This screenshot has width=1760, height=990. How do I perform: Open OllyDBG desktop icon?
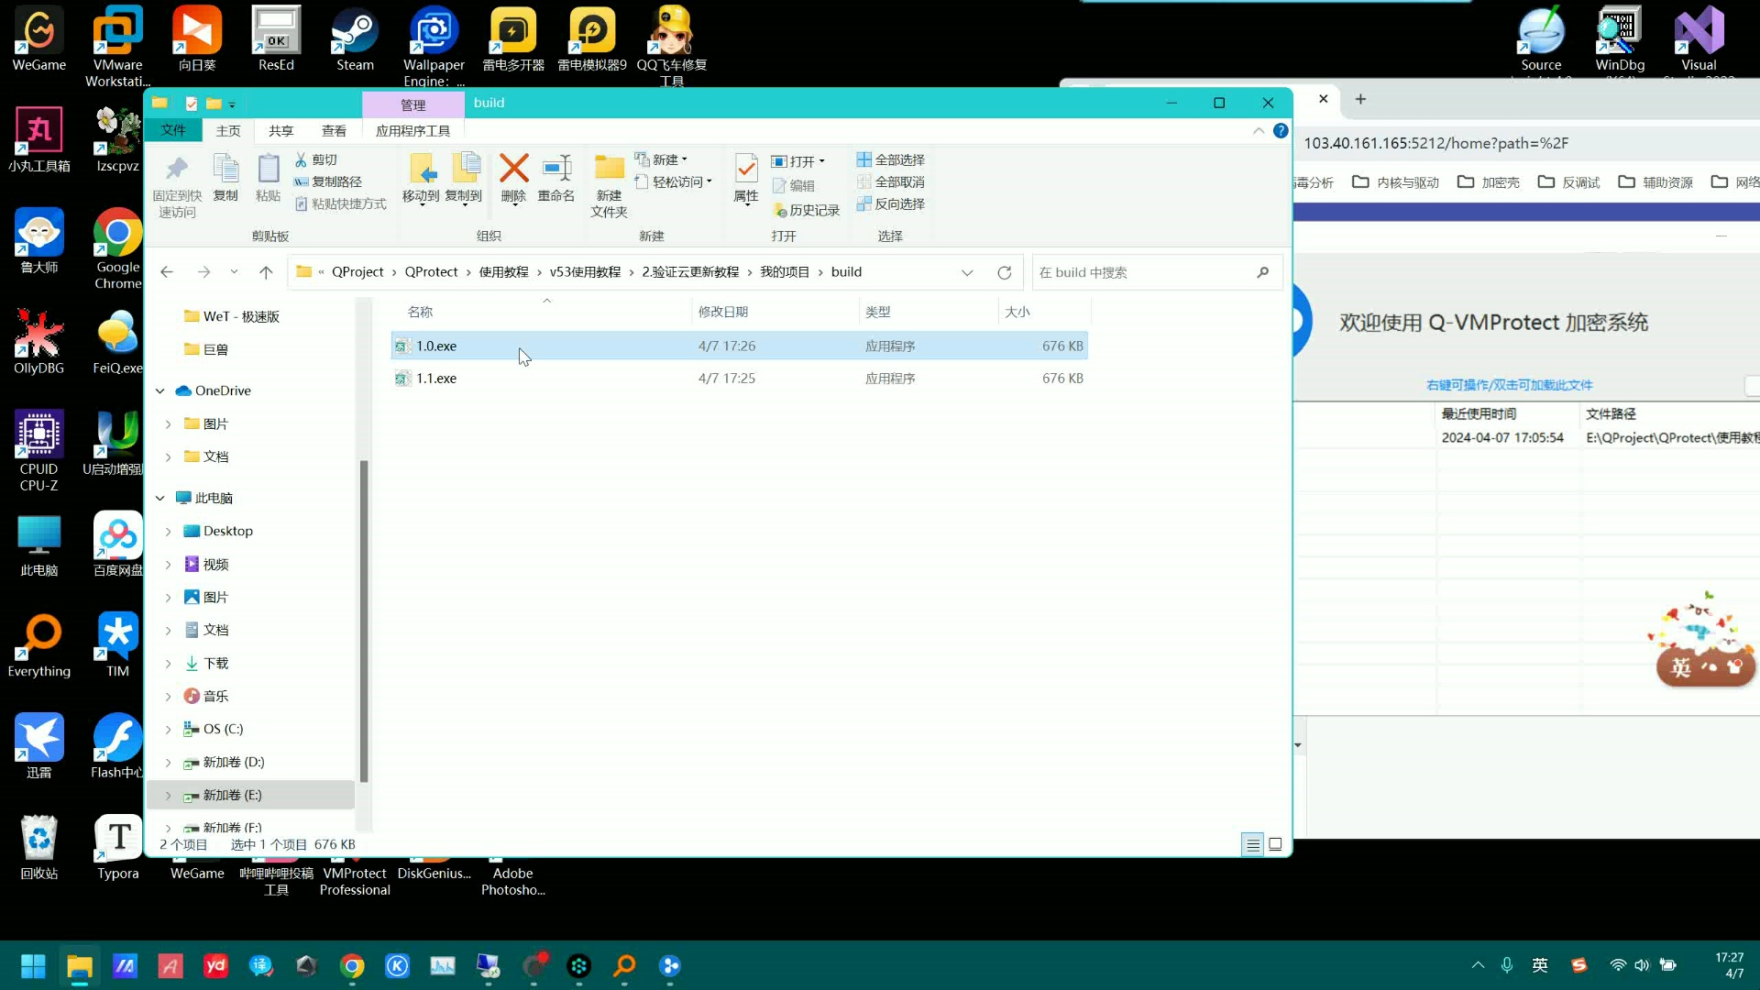38,342
